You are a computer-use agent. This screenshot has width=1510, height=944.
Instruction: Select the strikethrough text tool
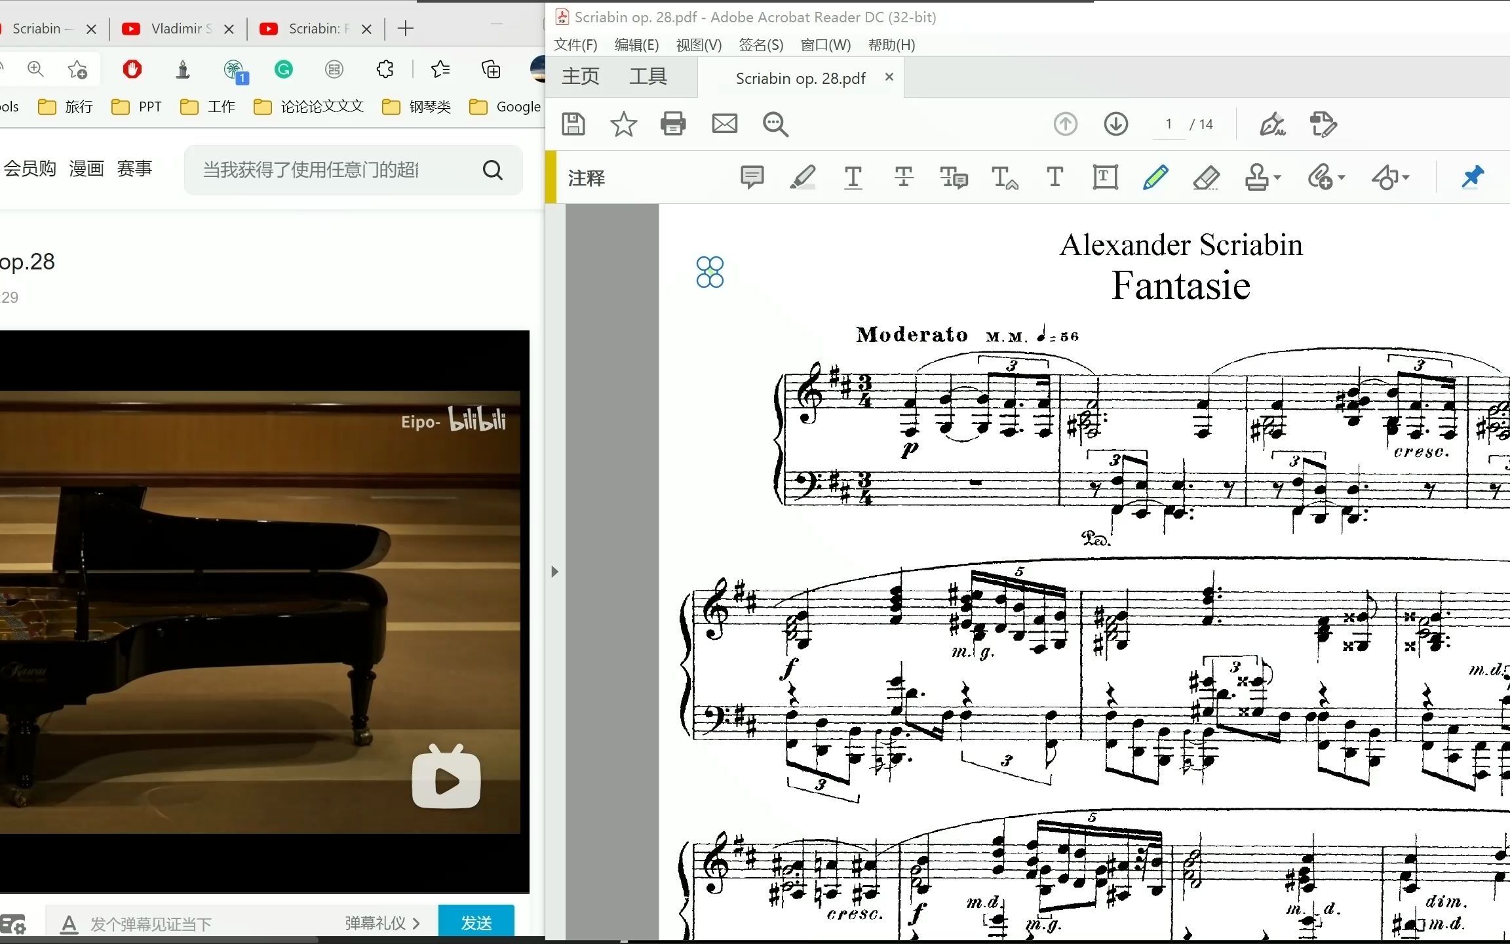(x=904, y=177)
